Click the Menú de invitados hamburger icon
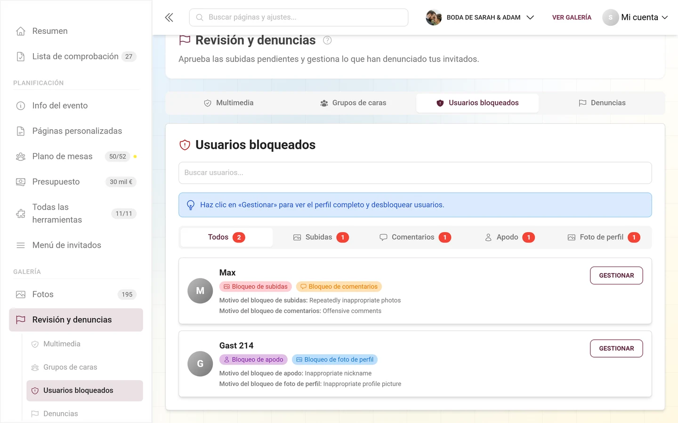The height and width of the screenshot is (423, 678). (x=21, y=245)
